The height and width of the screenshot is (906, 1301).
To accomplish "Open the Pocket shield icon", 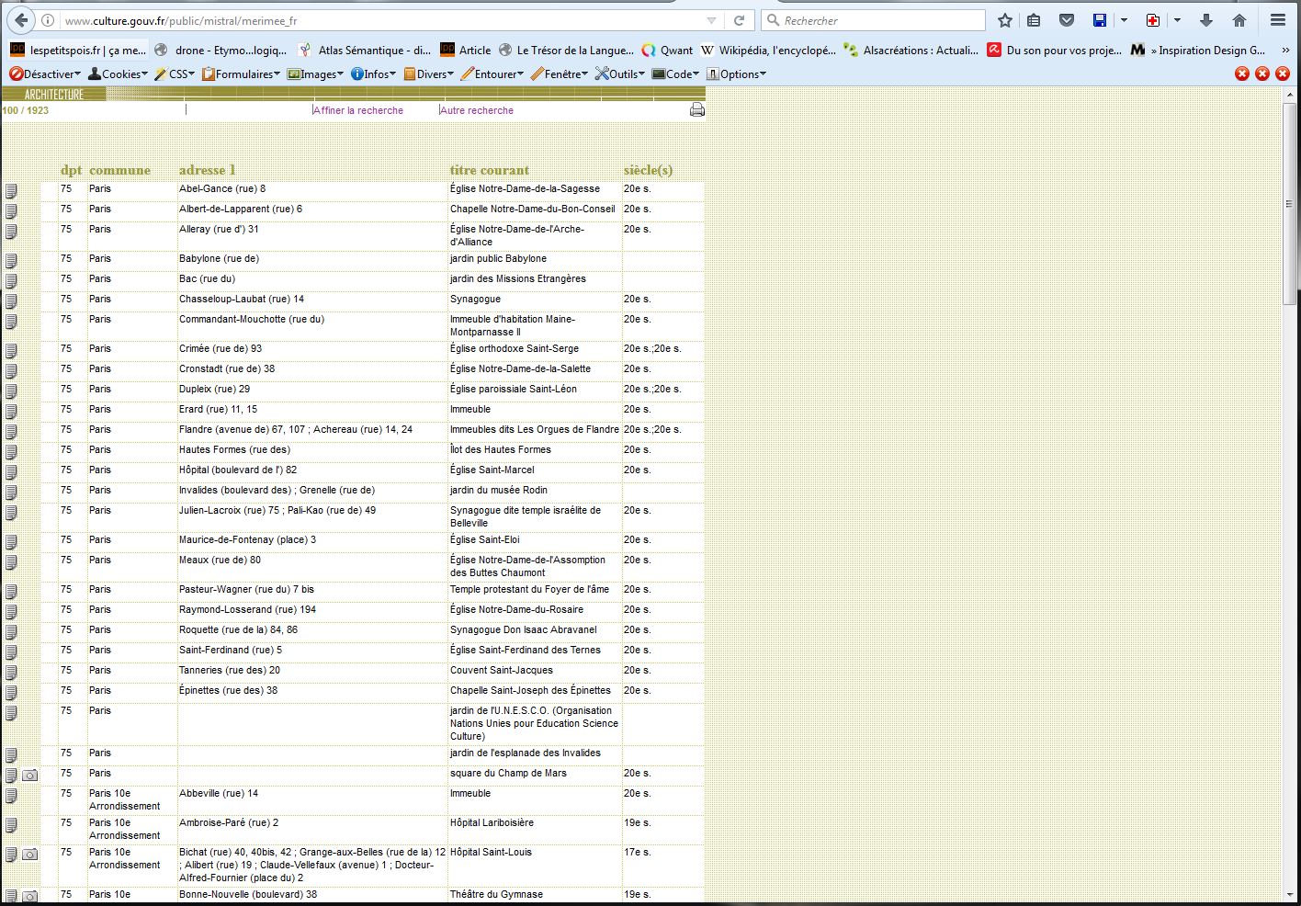I will (1067, 20).
